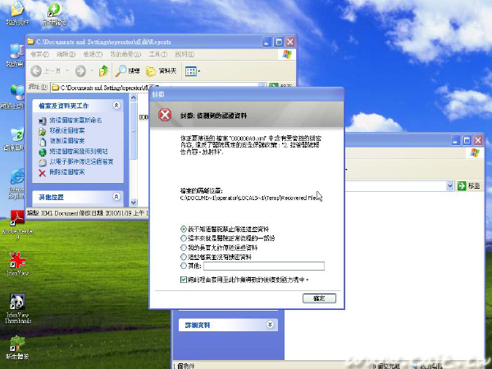Click the envelope email-this-file icon in task pane
Viewport: 492px width, 369px height.
pyautogui.click(x=42, y=162)
